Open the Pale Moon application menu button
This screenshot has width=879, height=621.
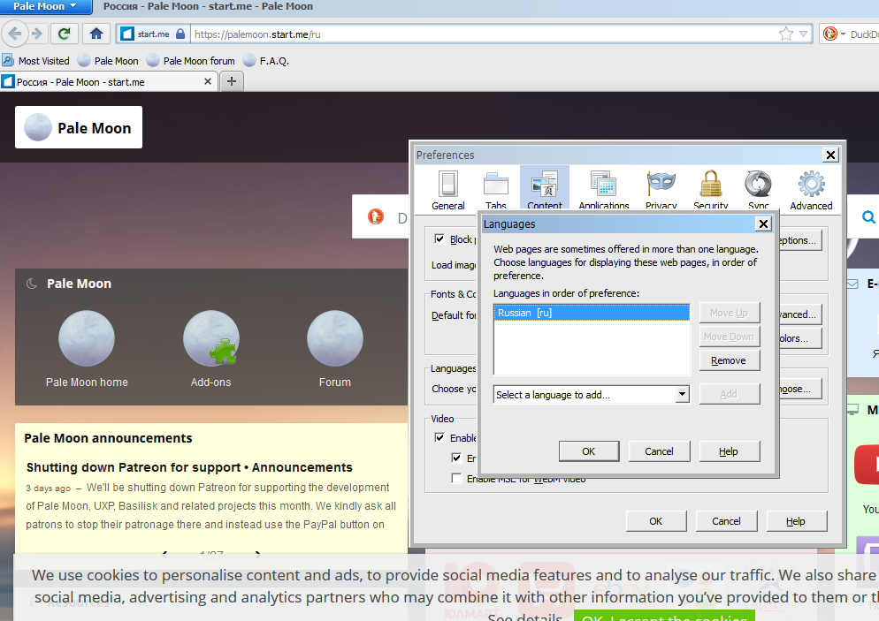click(44, 7)
